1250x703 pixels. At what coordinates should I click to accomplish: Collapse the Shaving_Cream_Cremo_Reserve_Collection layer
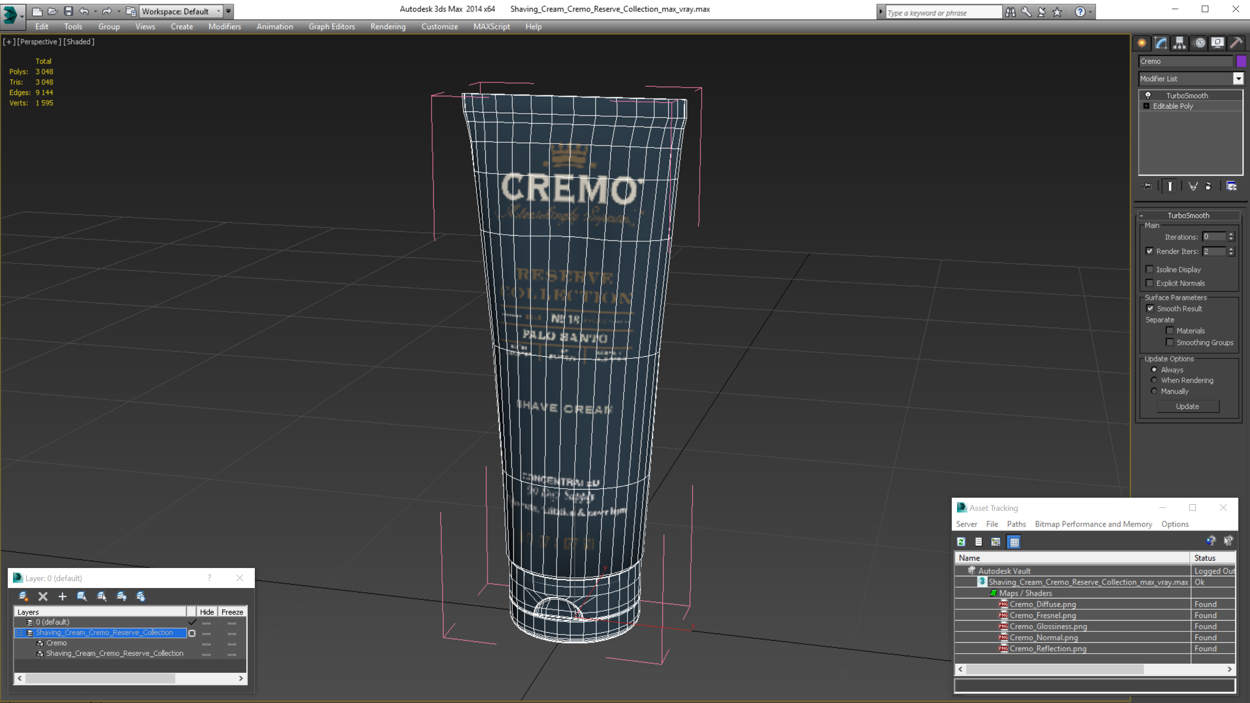point(20,633)
